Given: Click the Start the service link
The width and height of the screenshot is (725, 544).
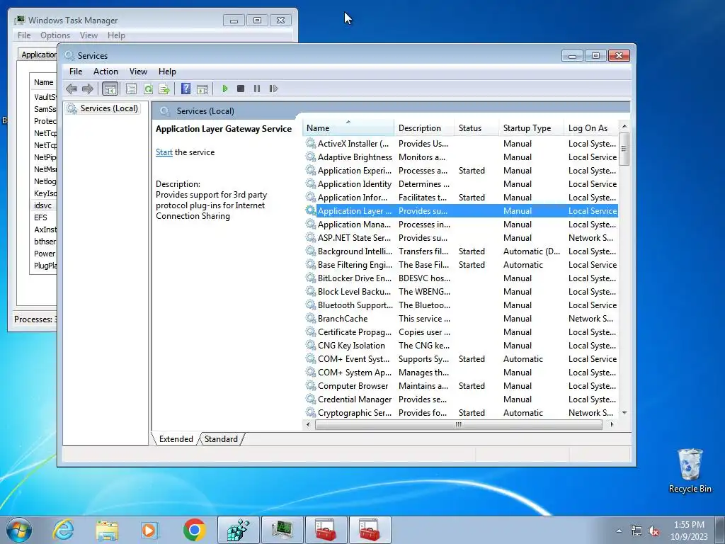Looking at the screenshot, I should coord(164,152).
